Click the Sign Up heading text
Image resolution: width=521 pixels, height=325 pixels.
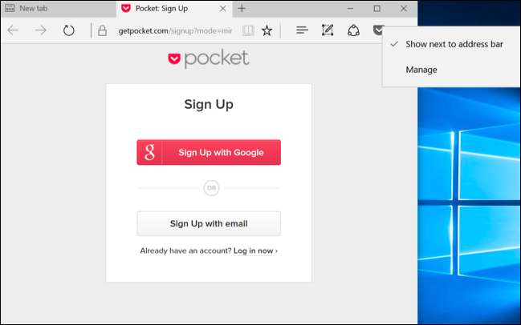pos(209,104)
